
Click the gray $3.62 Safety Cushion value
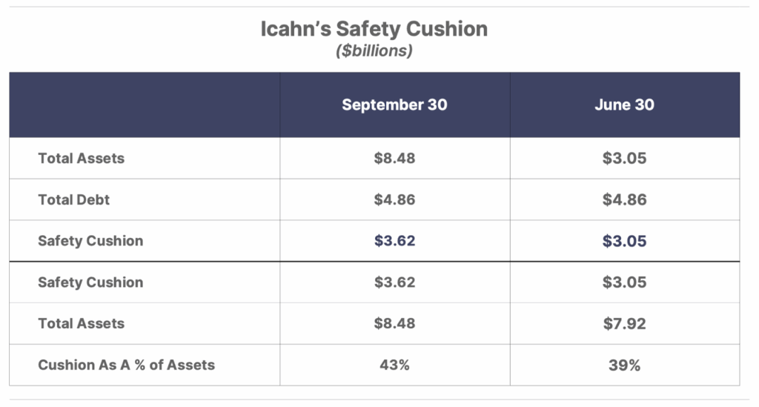point(394,282)
